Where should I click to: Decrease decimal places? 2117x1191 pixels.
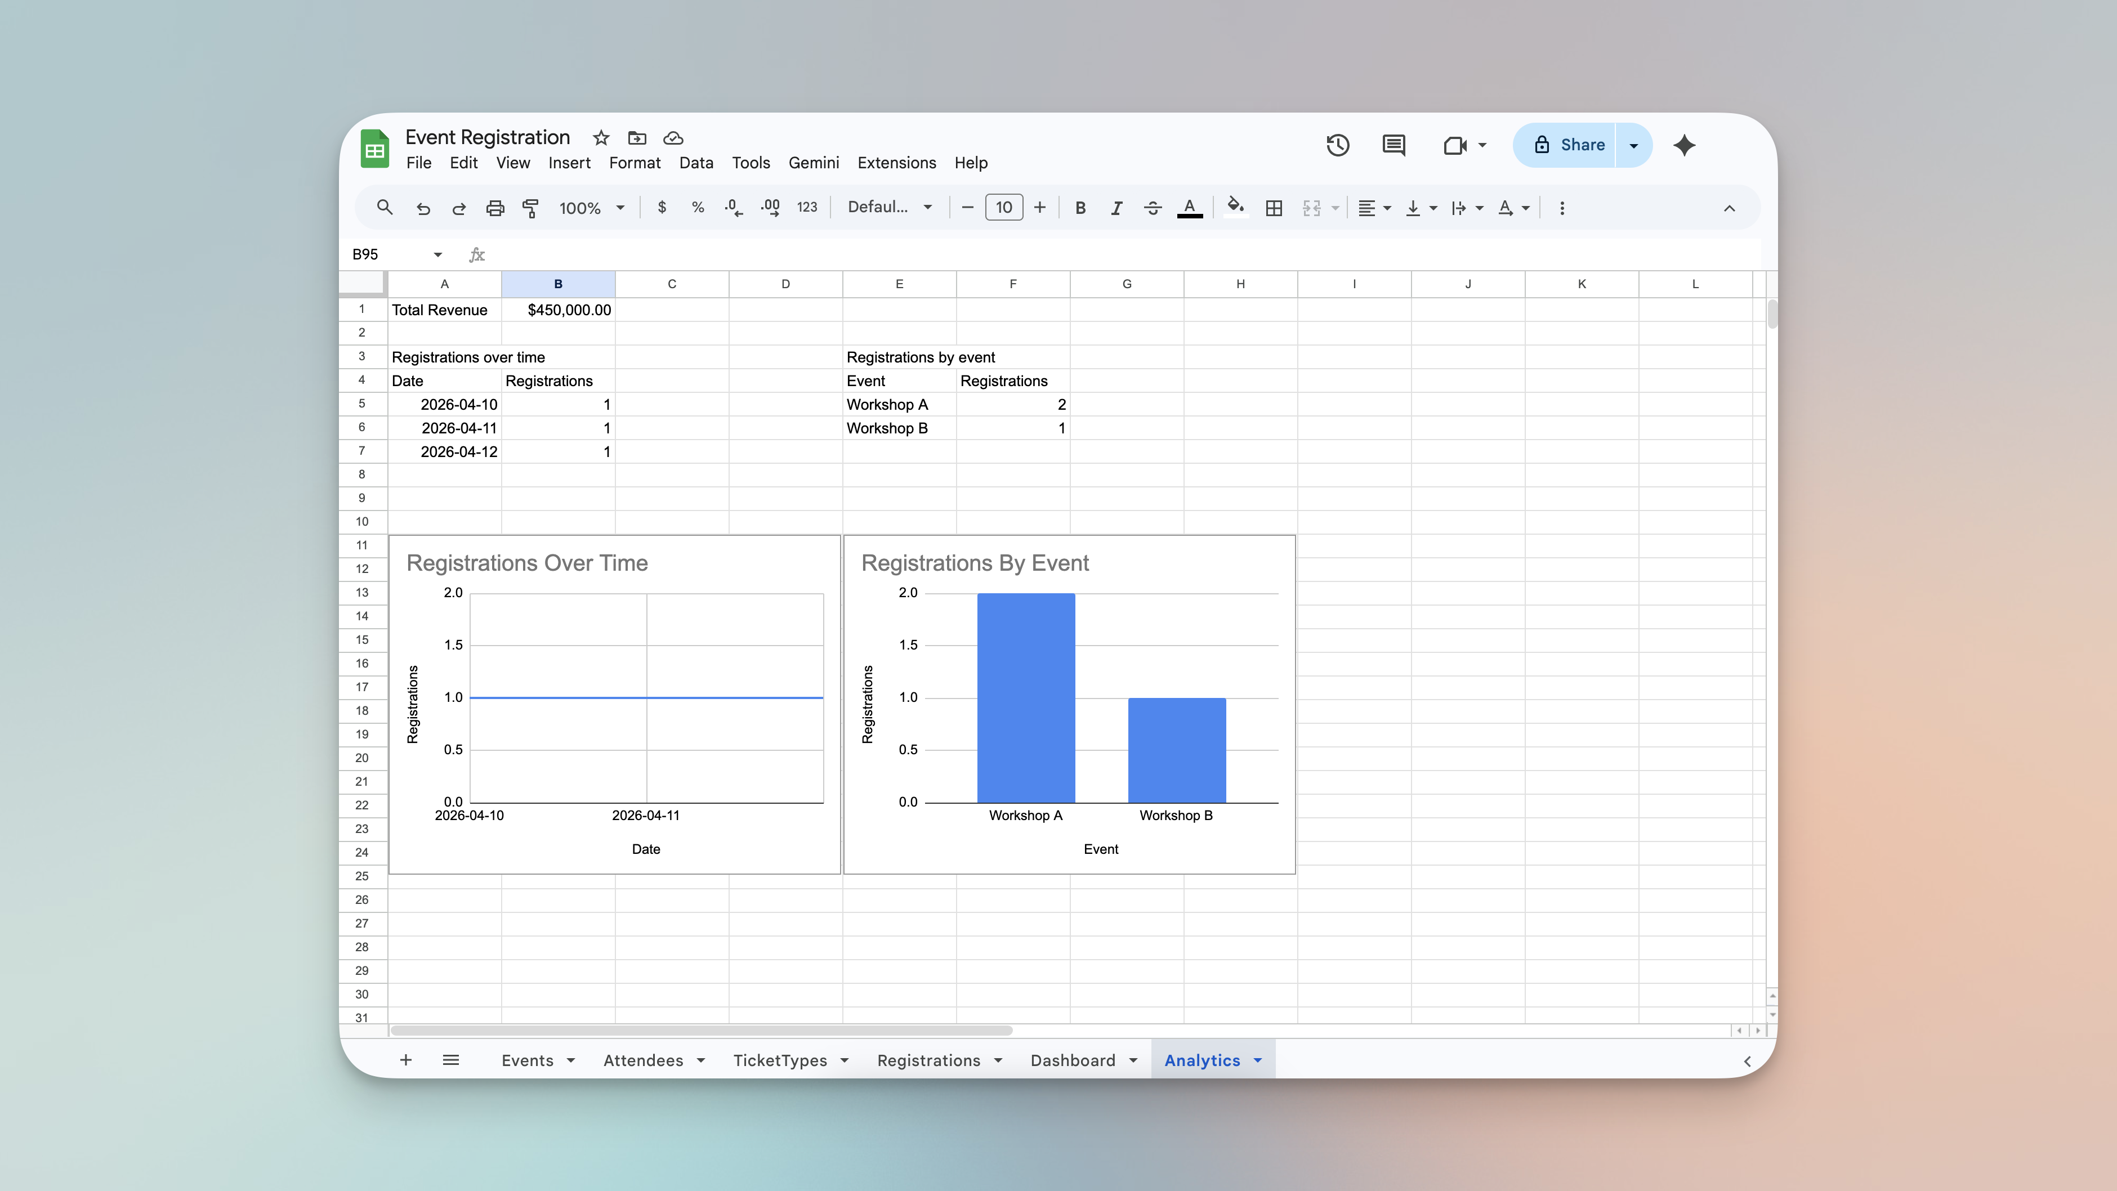pyautogui.click(x=734, y=208)
